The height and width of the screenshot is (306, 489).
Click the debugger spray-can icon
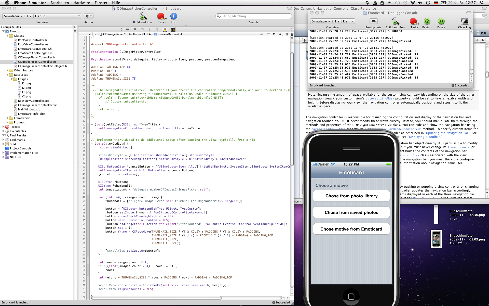point(165,29)
